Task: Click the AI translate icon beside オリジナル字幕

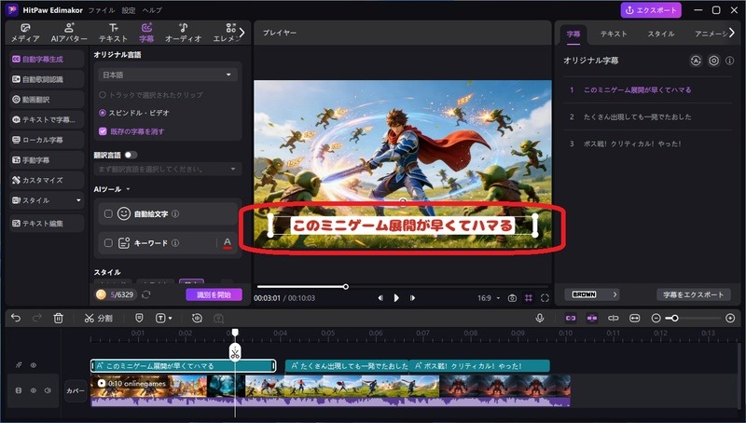Action: coord(696,61)
